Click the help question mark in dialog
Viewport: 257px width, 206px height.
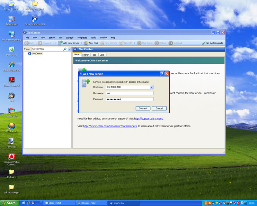162,74
